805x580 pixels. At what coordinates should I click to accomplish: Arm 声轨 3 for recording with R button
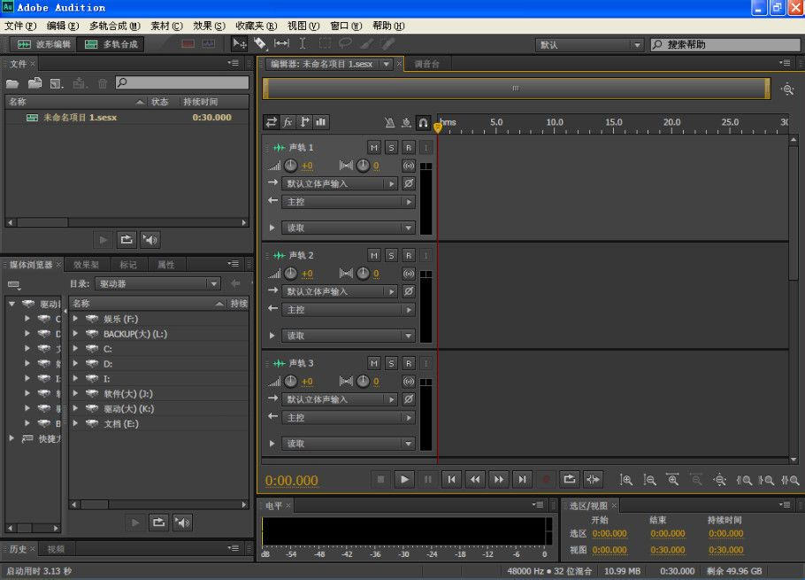click(x=408, y=362)
